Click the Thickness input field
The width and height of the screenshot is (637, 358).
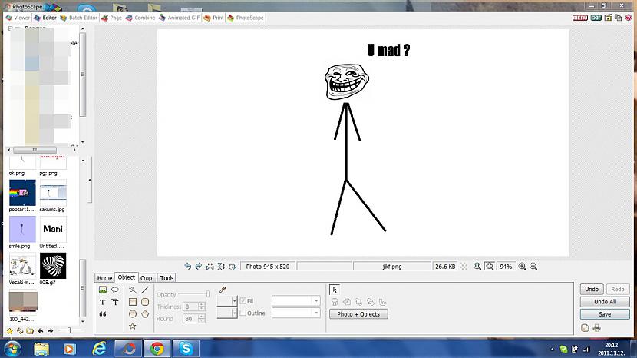point(190,307)
